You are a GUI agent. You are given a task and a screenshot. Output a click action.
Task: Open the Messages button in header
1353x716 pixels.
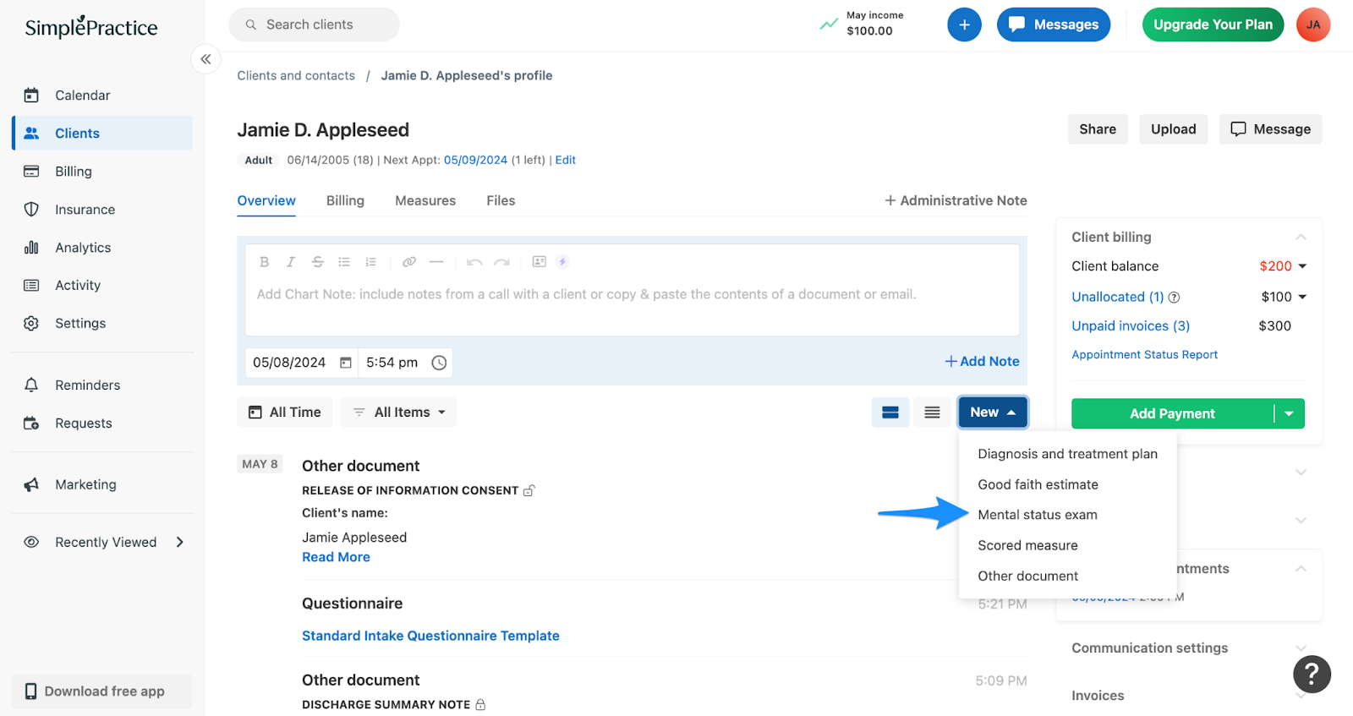(x=1054, y=25)
